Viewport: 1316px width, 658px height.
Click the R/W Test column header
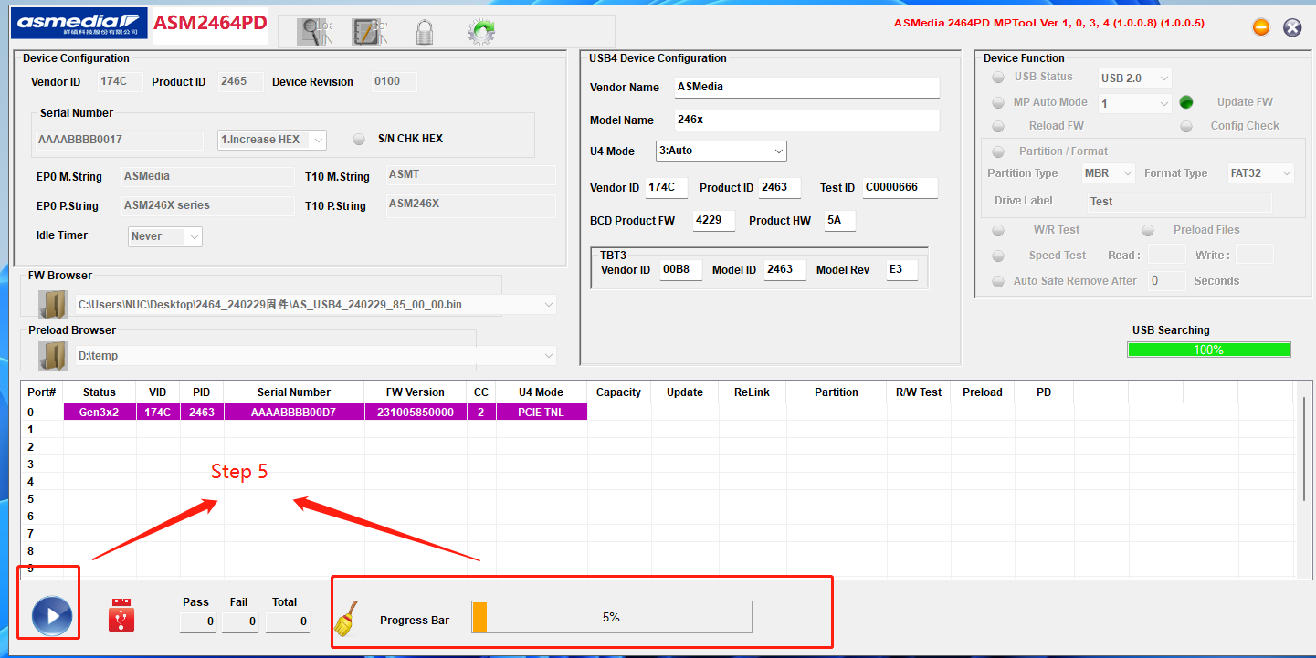919,392
